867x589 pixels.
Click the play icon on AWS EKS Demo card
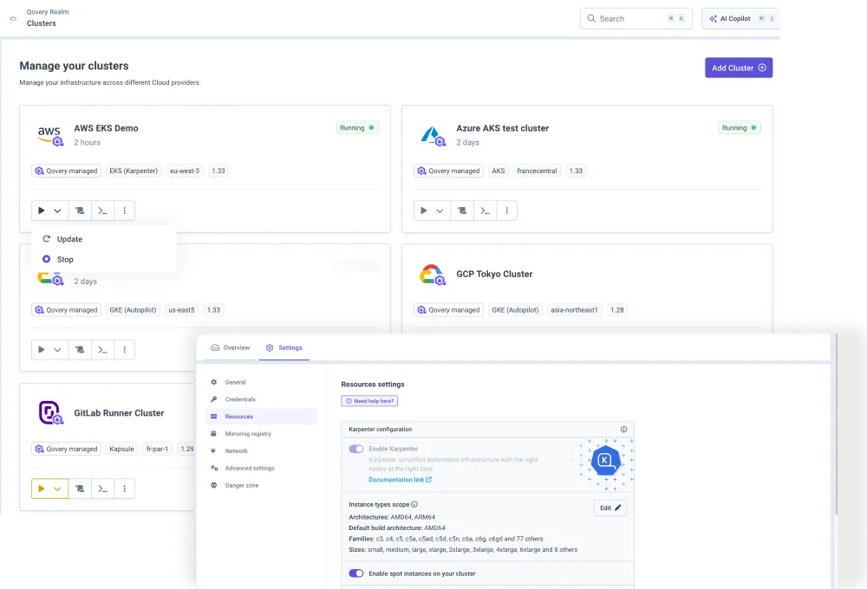point(42,210)
